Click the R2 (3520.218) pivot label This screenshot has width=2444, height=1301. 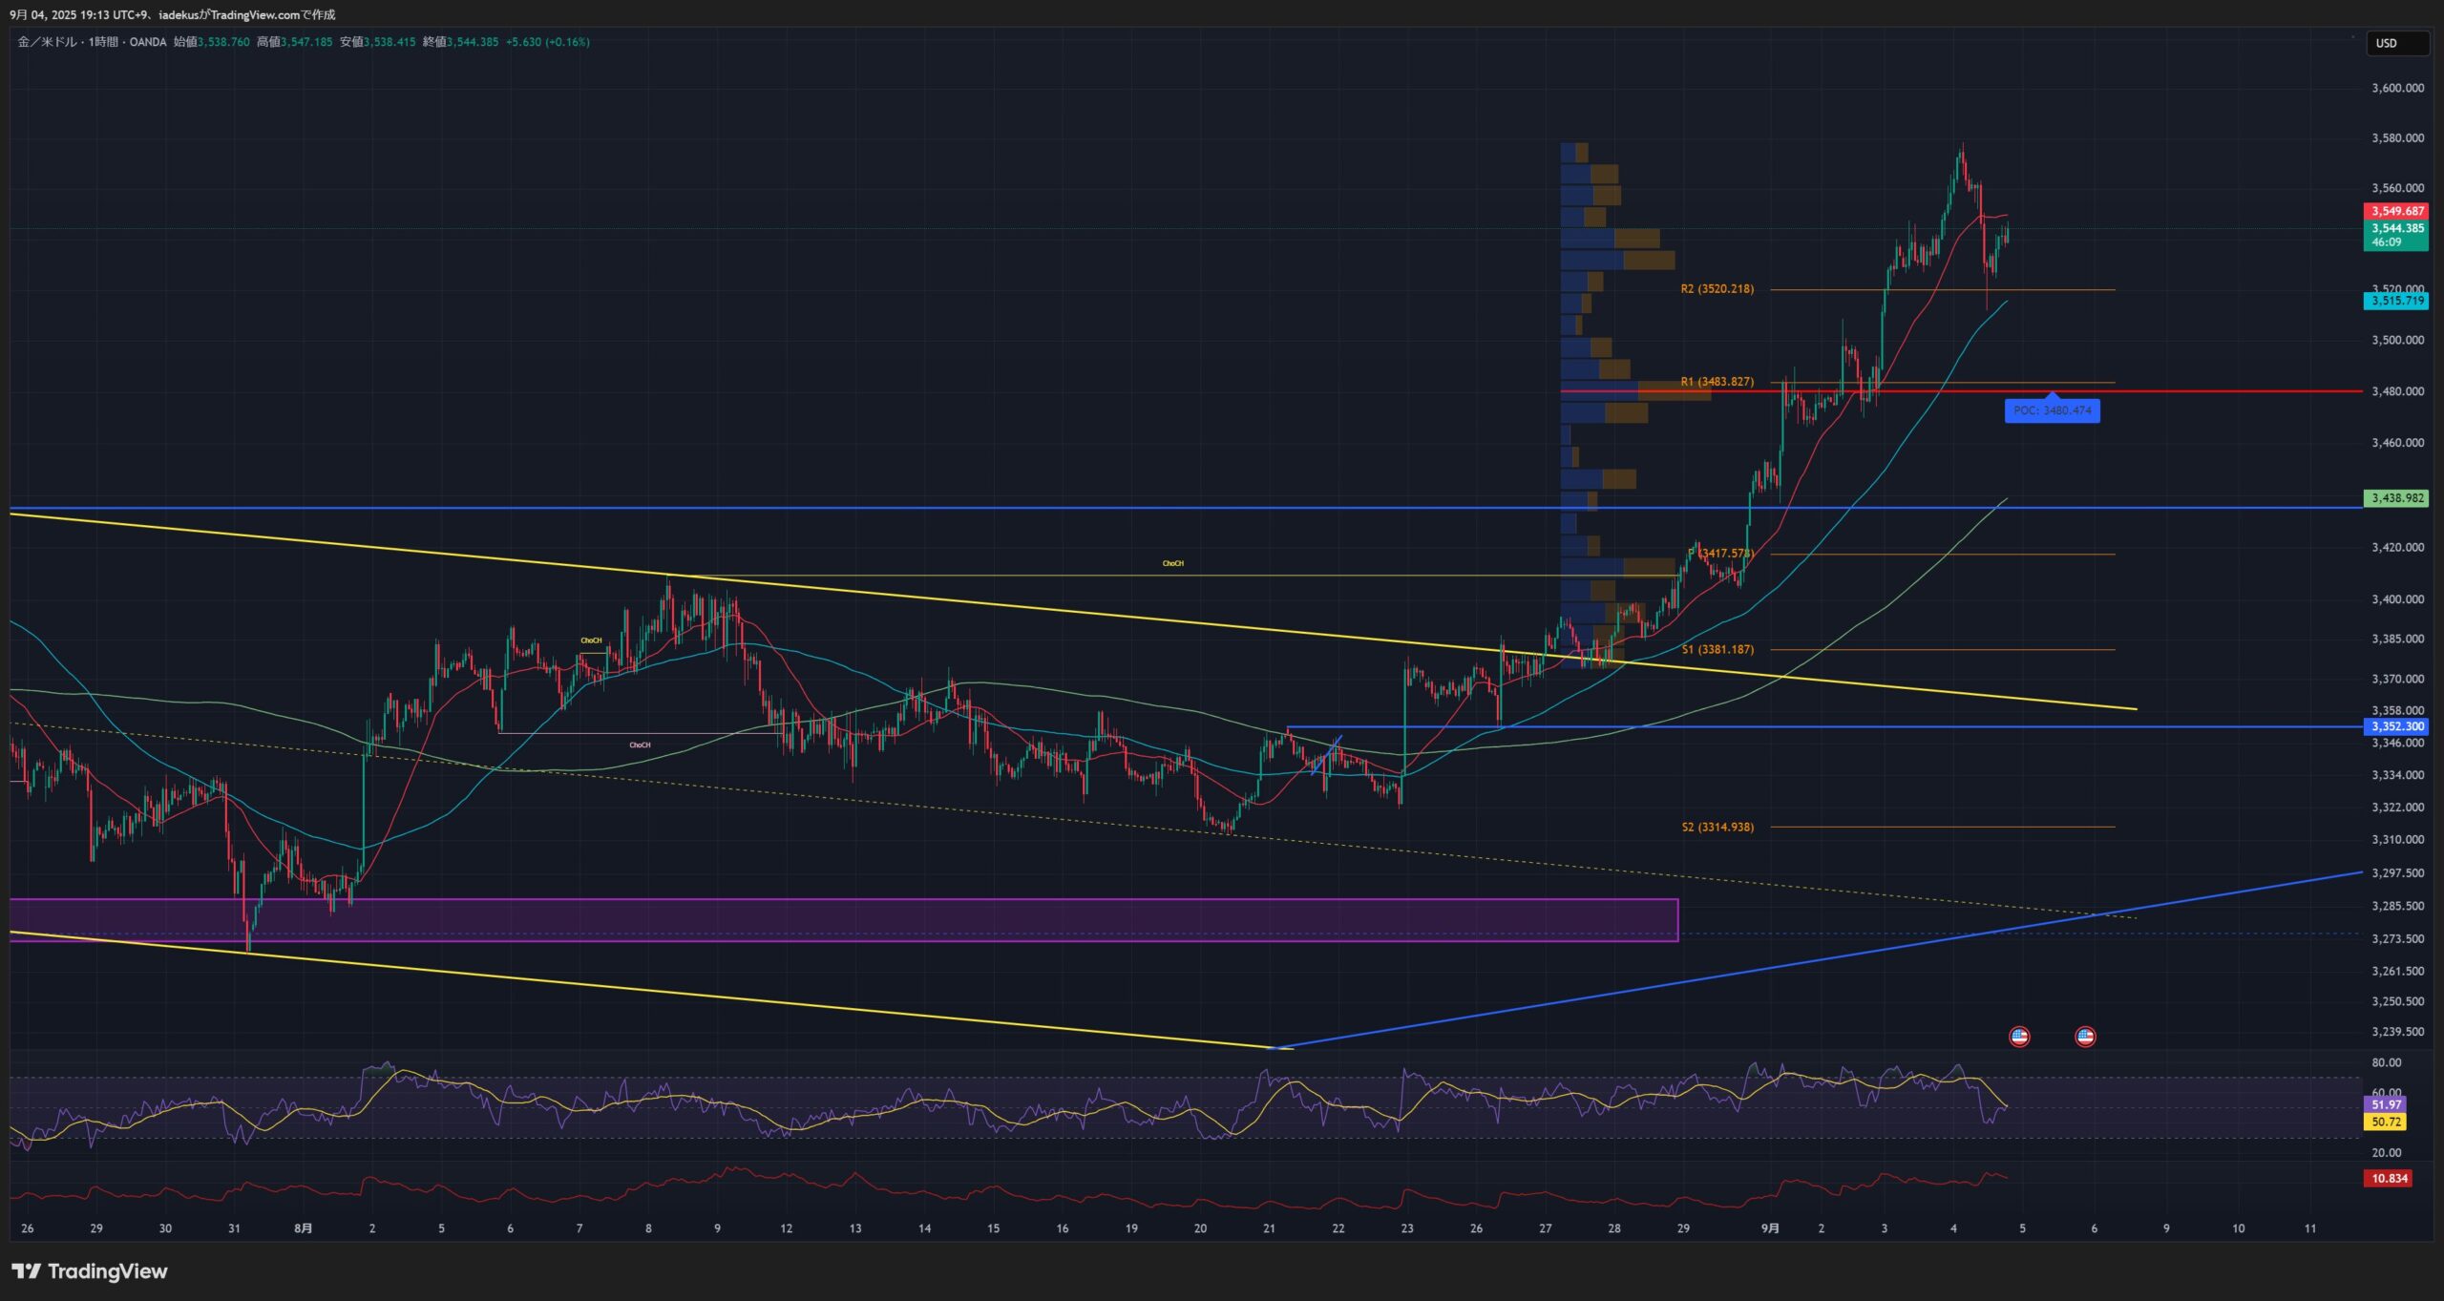[1717, 289]
